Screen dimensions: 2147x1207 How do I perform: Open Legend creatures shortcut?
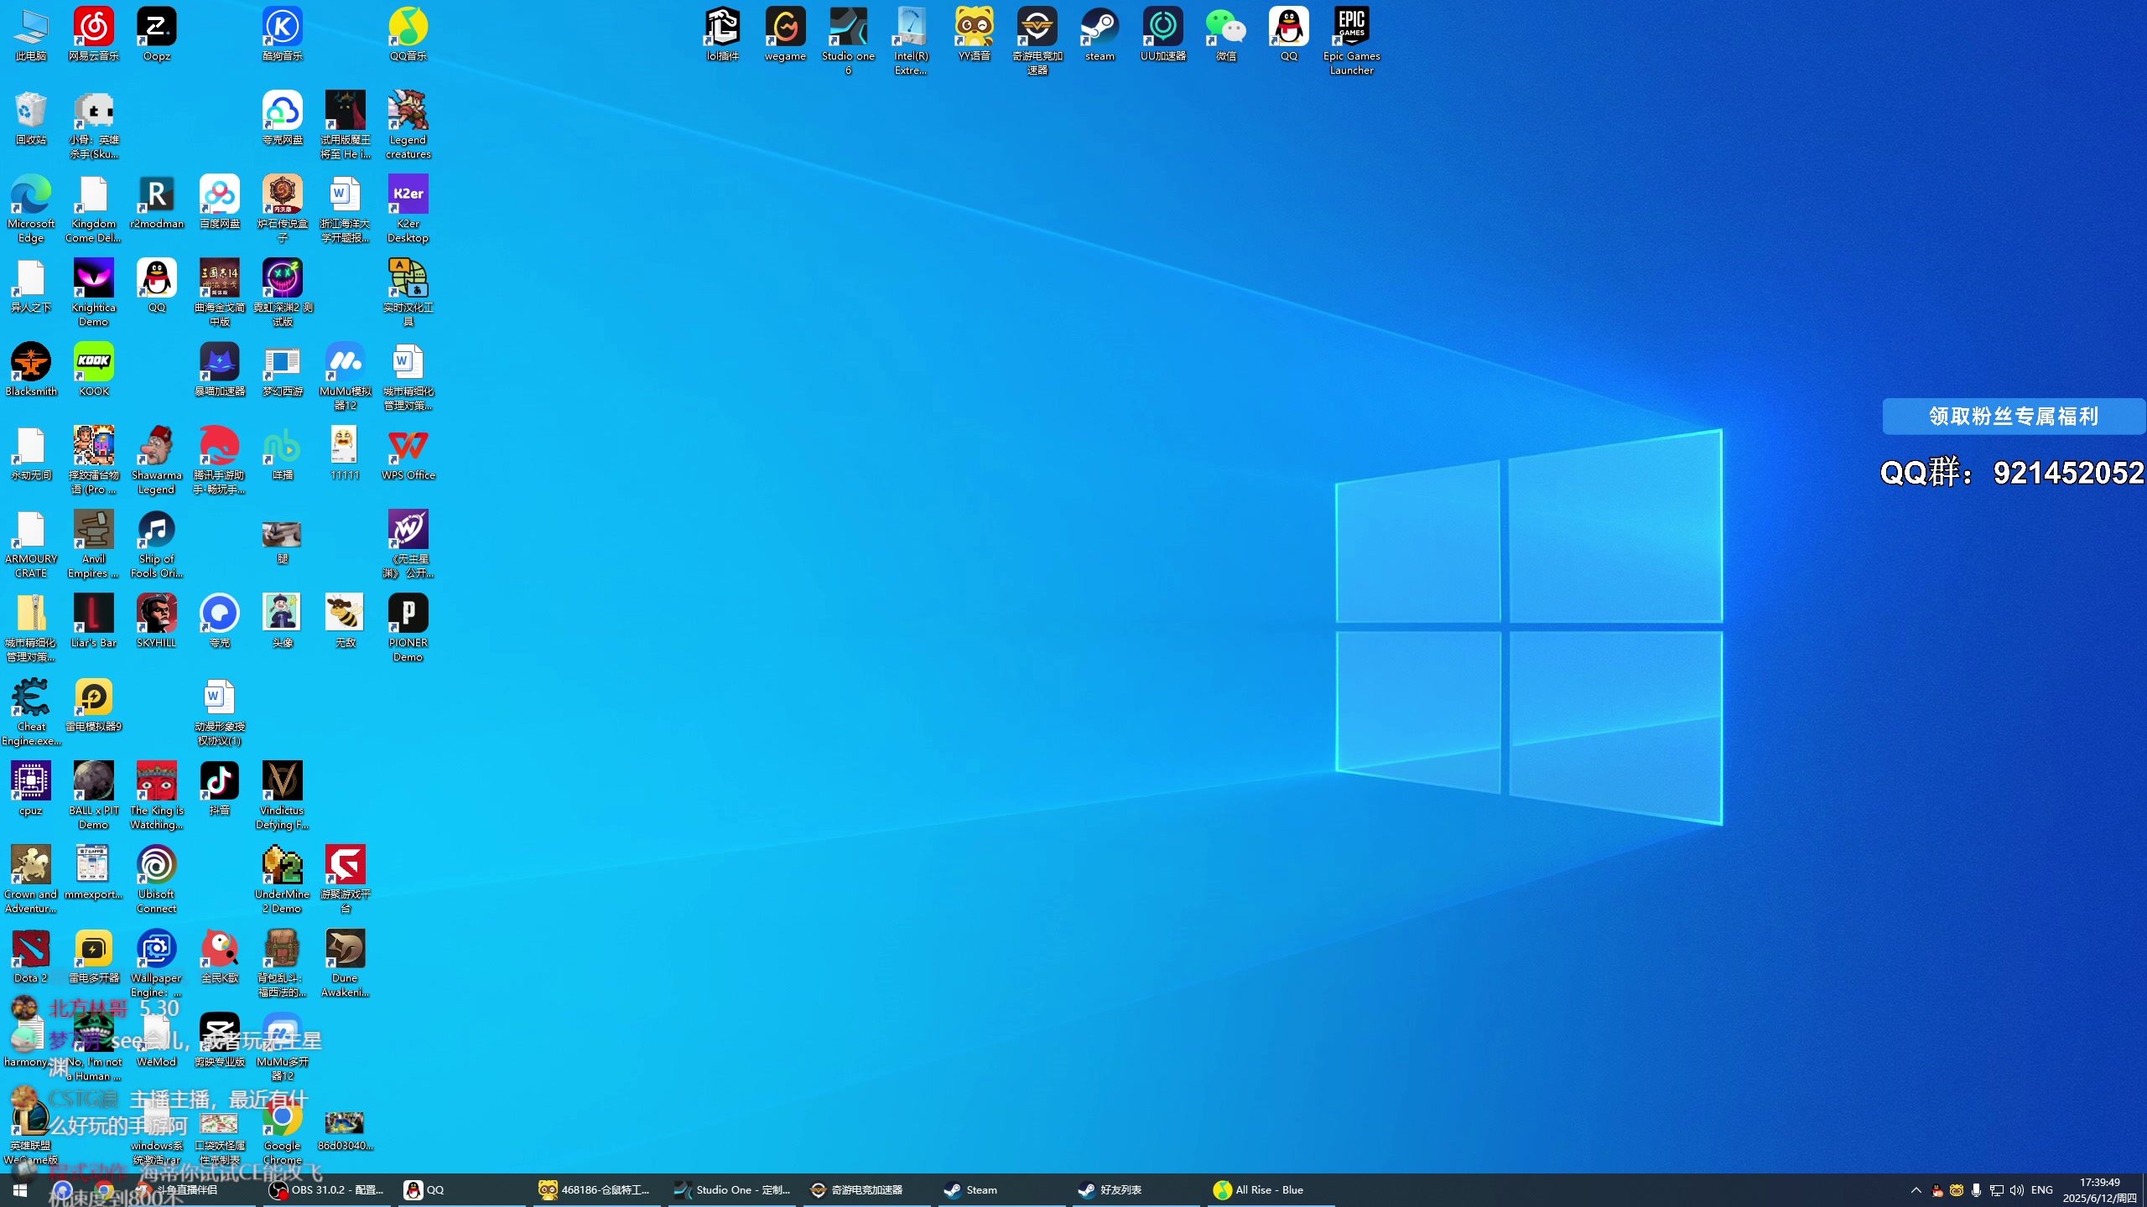click(408, 125)
